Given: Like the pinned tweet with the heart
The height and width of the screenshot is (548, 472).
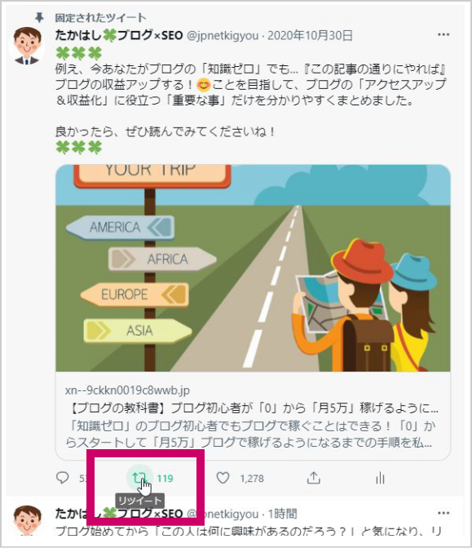Looking at the screenshot, I should tap(223, 478).
